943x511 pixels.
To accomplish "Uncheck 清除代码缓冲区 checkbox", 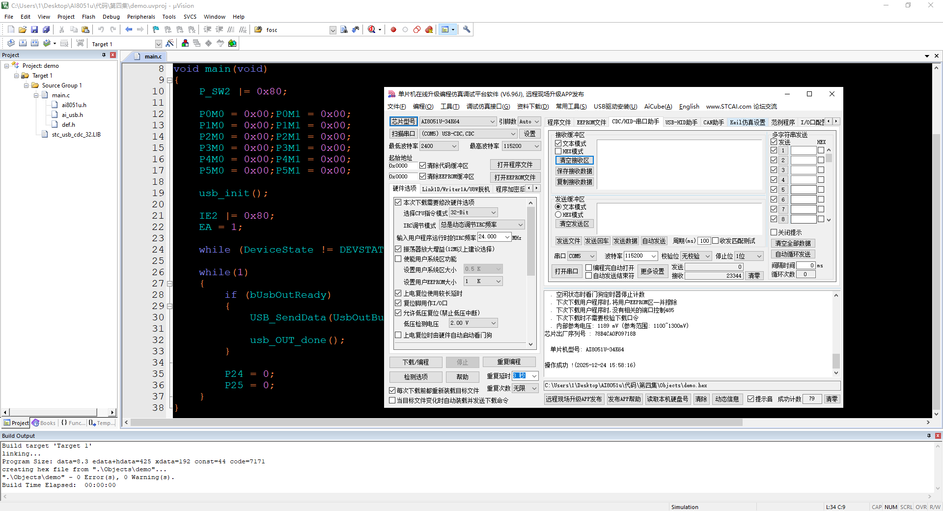I will (422, 166).
